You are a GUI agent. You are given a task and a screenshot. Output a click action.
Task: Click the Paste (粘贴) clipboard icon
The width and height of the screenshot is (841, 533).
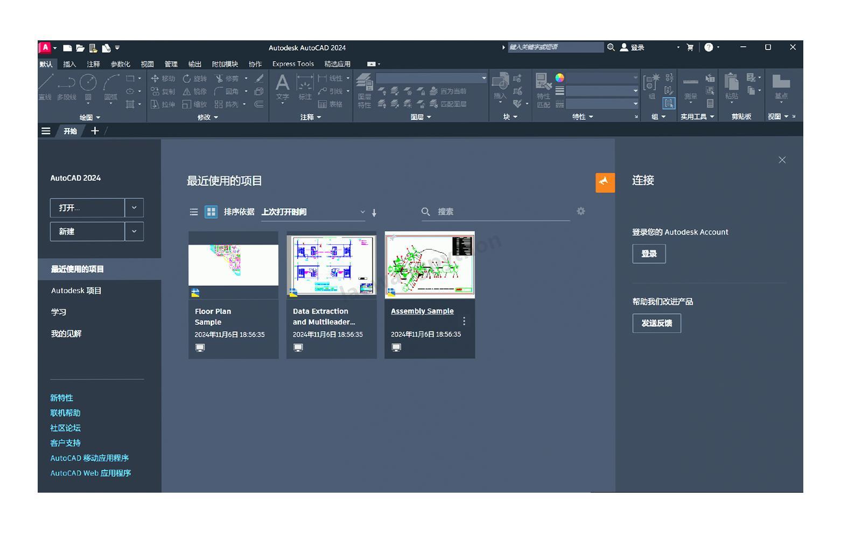[731, 83]
